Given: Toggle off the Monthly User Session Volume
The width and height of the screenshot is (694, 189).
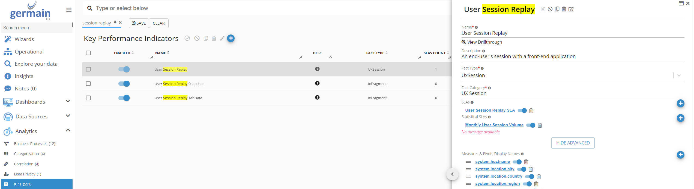Looking at the screenshot, I should pyautogui.click(x=531, y=125).
